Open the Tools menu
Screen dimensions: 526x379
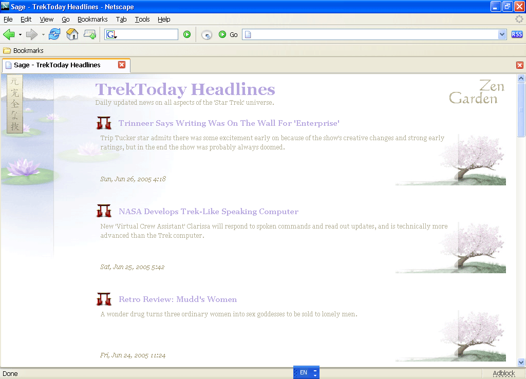pos(142,20)
